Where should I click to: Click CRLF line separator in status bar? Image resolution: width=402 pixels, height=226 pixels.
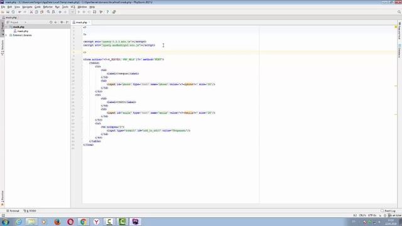362,215
